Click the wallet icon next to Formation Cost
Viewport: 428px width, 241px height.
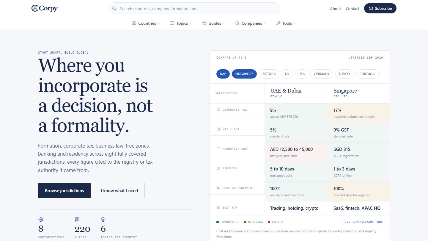click(x=218, y=149)
